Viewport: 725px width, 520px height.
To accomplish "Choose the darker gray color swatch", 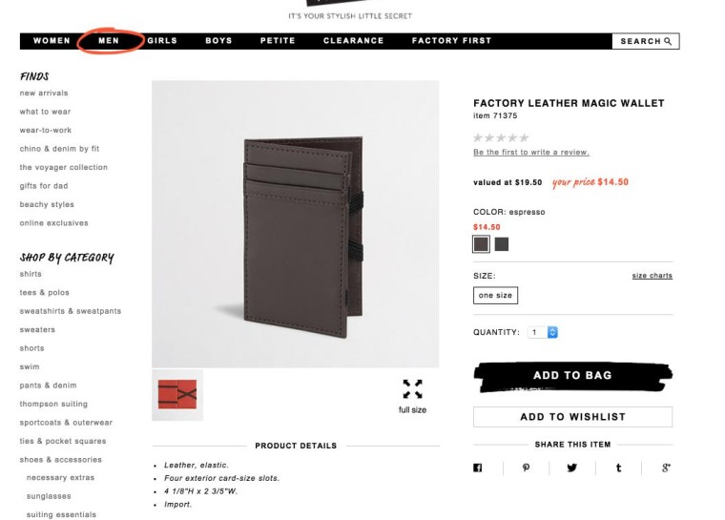I will (502, 244).
